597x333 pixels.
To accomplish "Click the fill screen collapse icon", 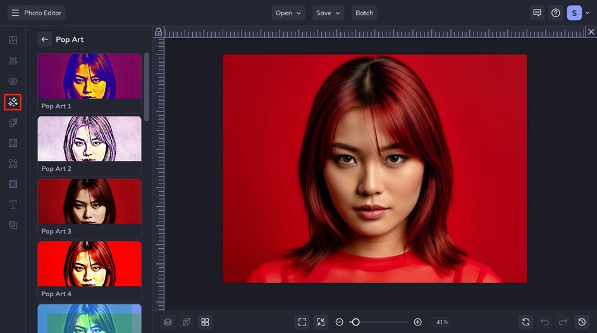I will pyautogui.click(x=321, y=322).
